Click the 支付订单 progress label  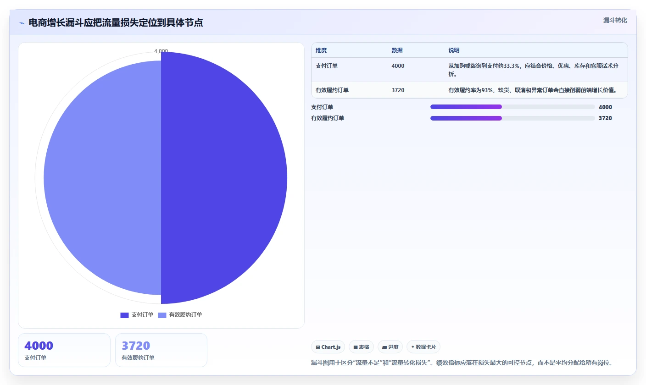[x=322, y=107]
